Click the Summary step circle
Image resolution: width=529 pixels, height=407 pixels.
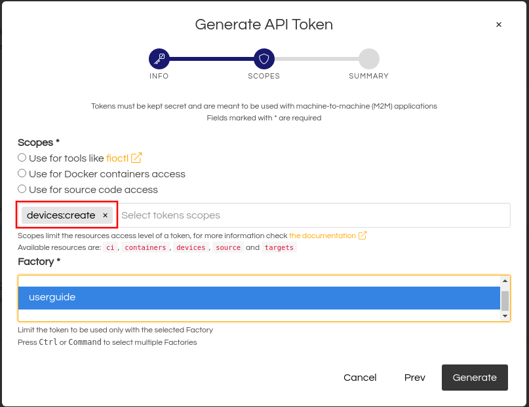coord(369,59)
